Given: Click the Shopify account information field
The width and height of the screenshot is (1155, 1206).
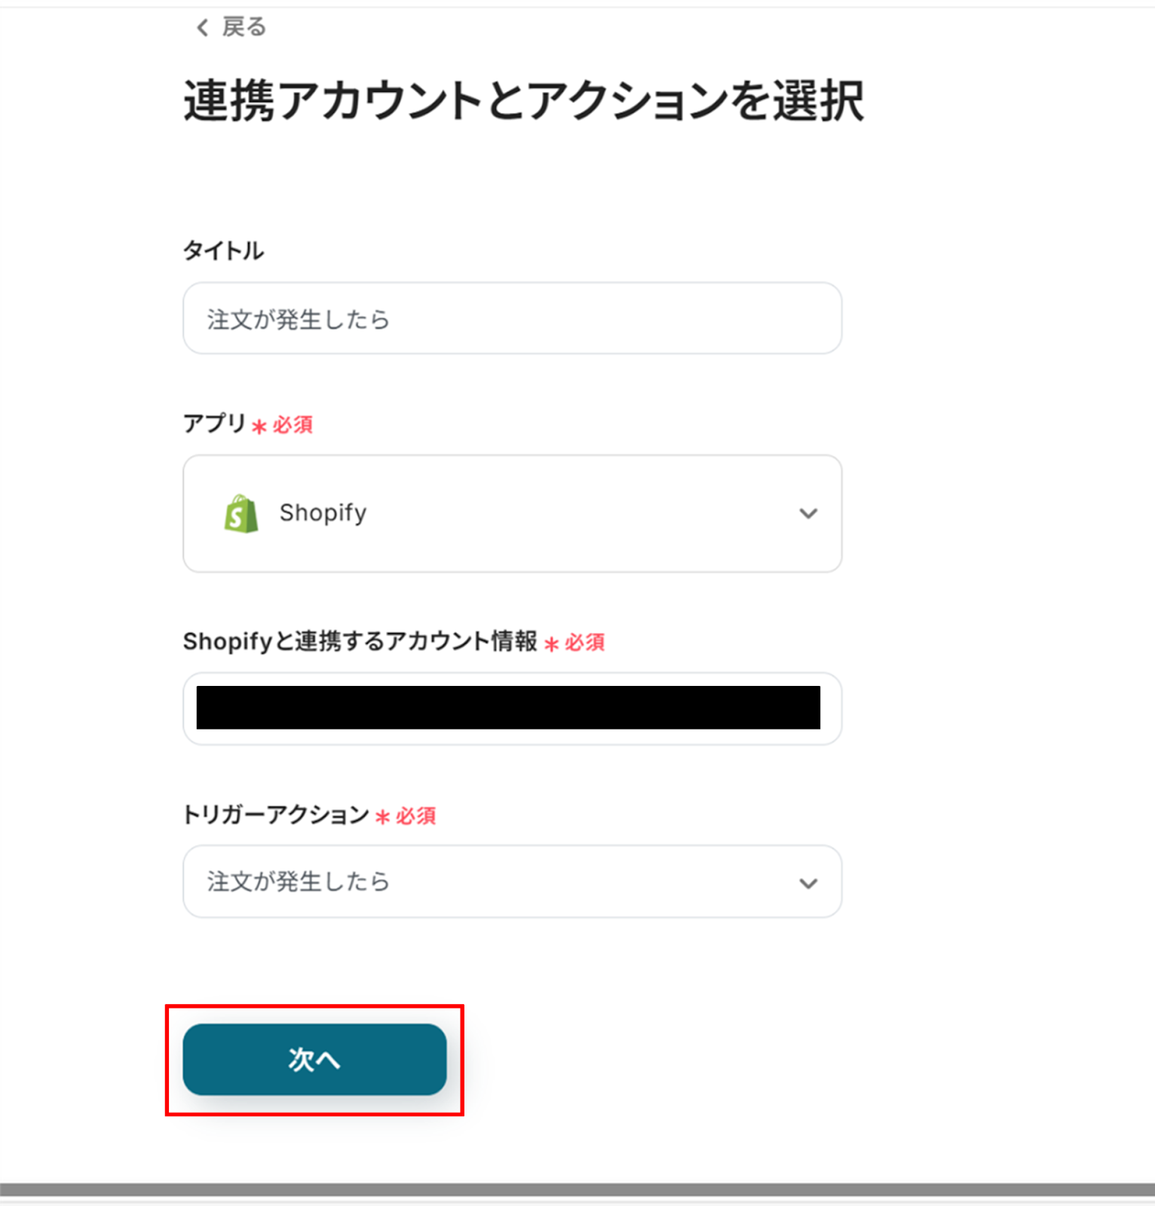Looking at the screenshot, I should [x=511, y=708].
